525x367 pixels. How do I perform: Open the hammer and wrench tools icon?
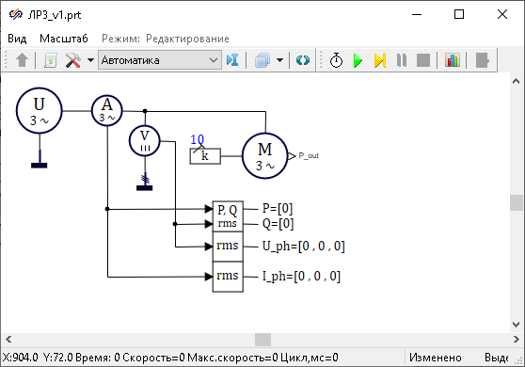72,60
